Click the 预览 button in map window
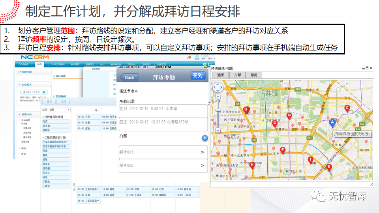Image resolution: width=379 pixels, height=213 pixels. tap(254, 75)
